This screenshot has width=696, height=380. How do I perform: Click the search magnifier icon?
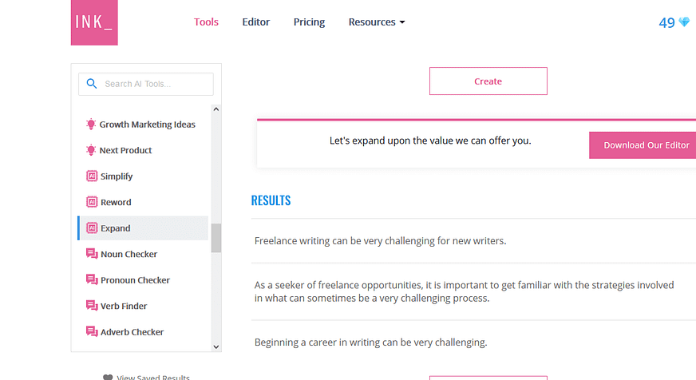(91, 84)
